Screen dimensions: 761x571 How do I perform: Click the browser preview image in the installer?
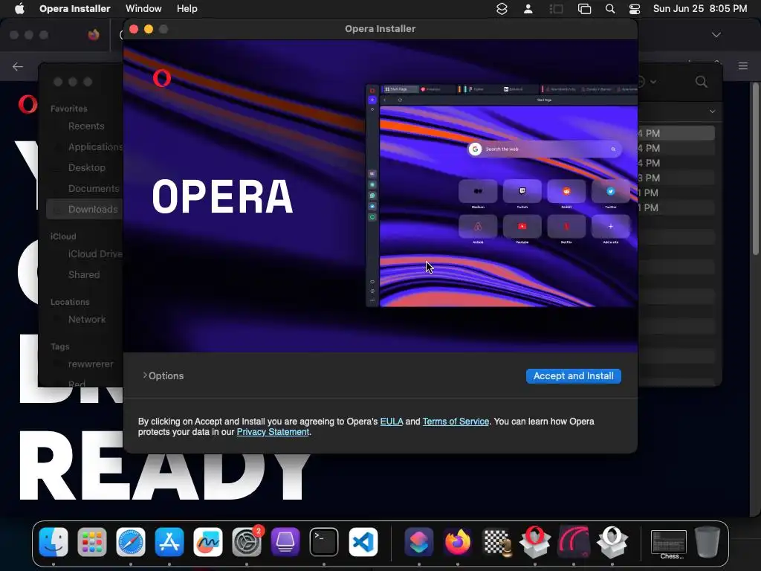(502, 196)
